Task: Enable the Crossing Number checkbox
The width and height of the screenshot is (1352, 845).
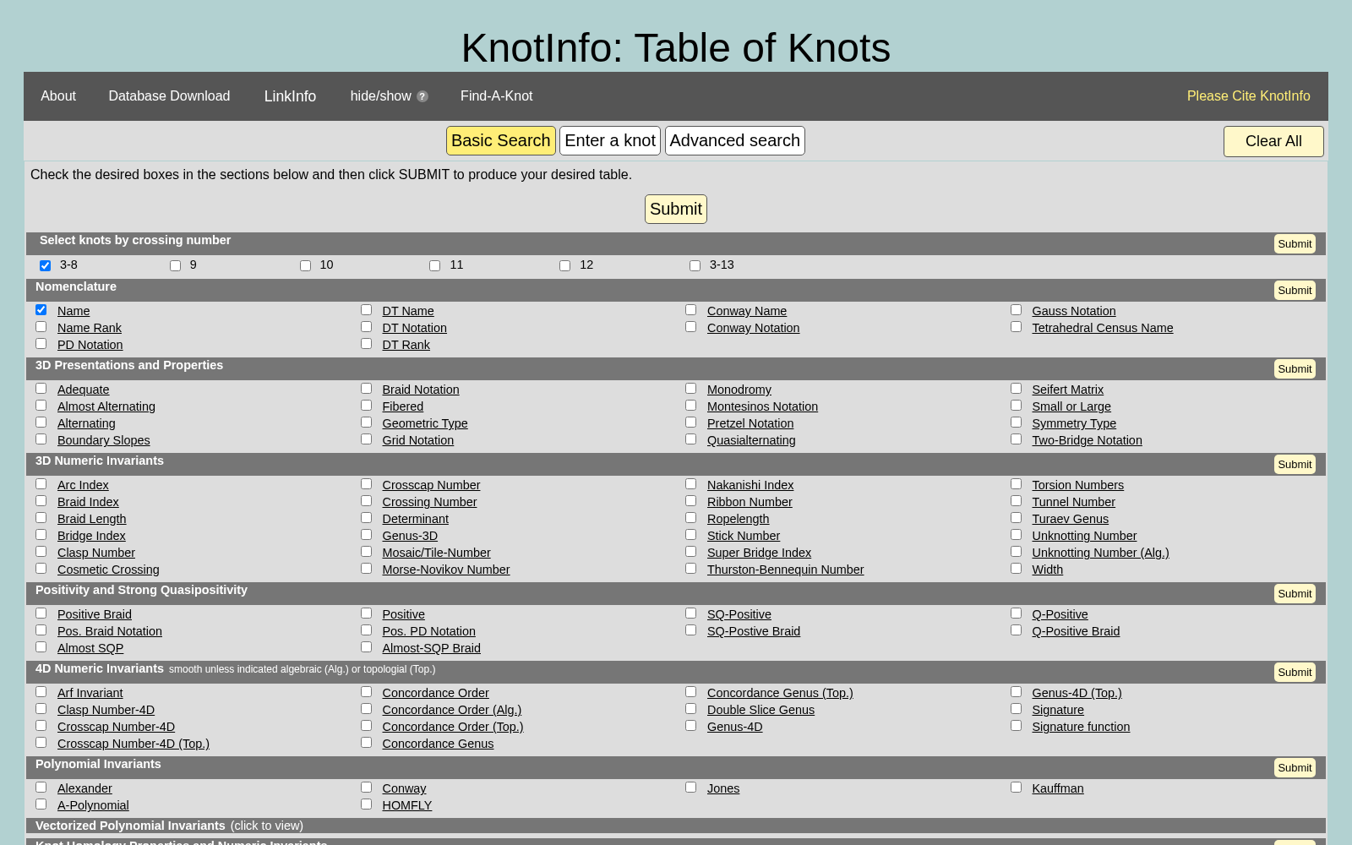Action: pos(366,501)
